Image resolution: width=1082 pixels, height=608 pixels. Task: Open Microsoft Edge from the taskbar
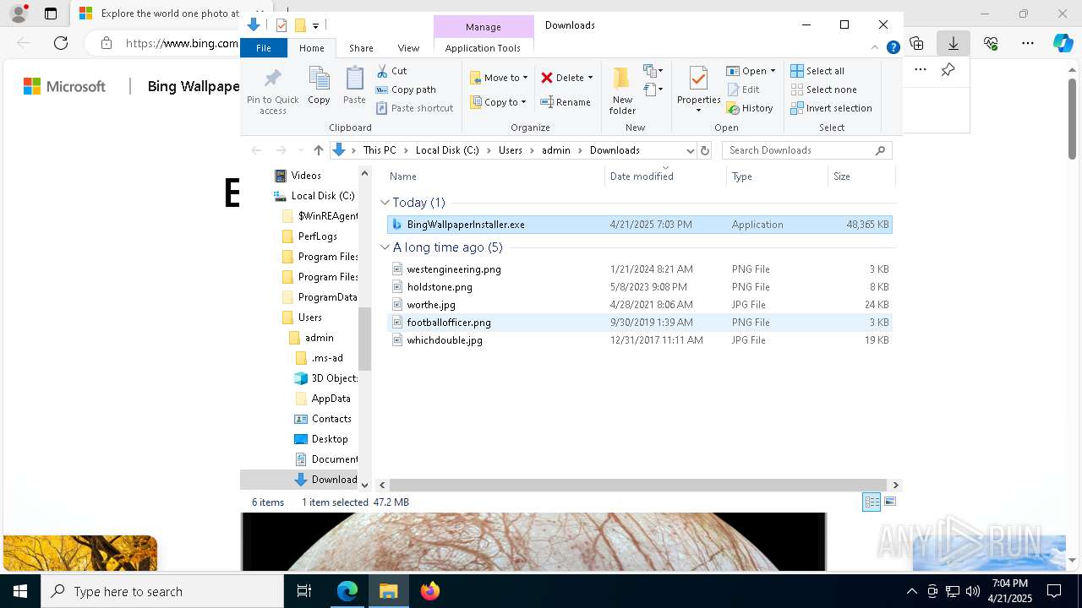(x=347, y=591)
